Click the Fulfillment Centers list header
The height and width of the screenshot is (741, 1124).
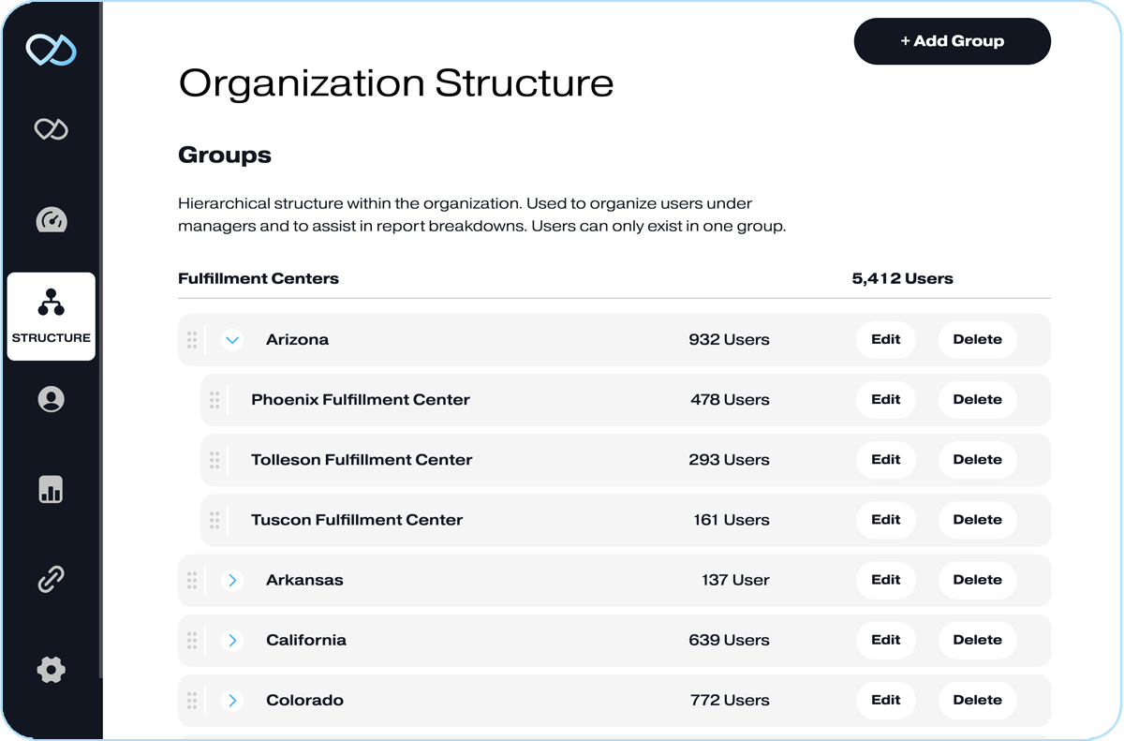click(258, 278)
